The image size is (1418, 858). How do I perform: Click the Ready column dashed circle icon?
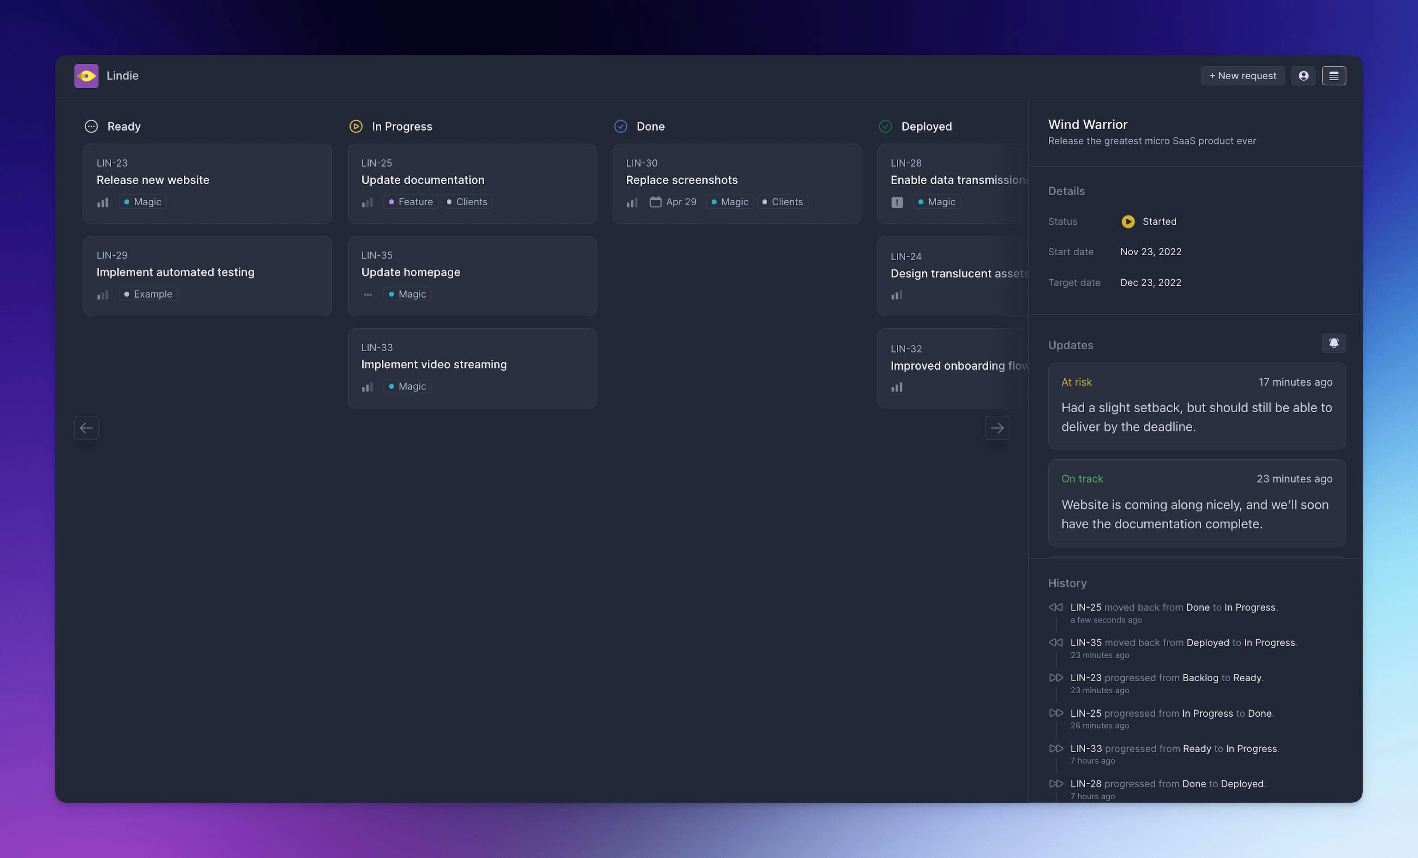click(x=91, y=126)
